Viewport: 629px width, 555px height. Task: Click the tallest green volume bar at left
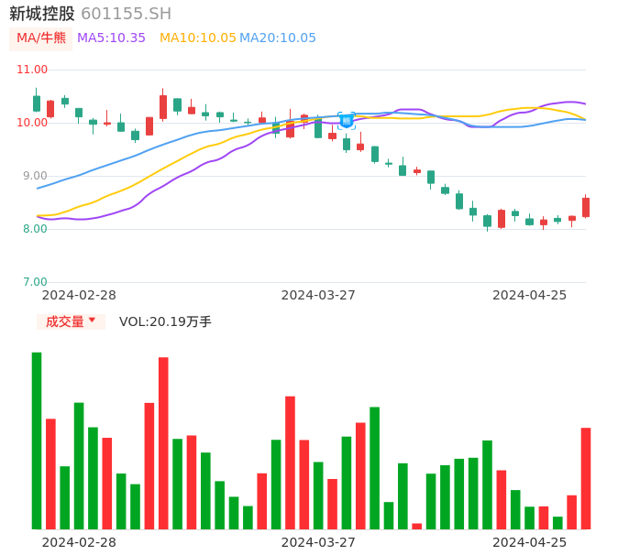[37, 441]
